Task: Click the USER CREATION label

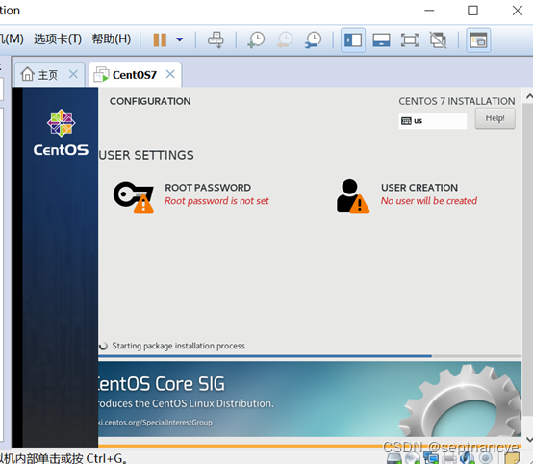Action: (x=419, y=188)
